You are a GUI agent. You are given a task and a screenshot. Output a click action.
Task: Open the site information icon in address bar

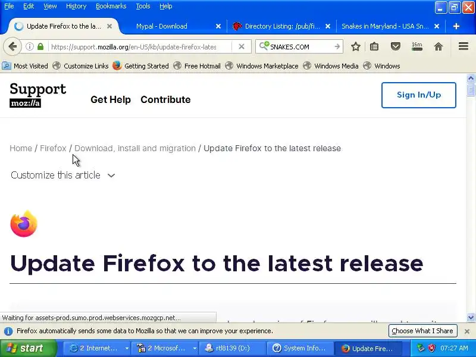29,47
